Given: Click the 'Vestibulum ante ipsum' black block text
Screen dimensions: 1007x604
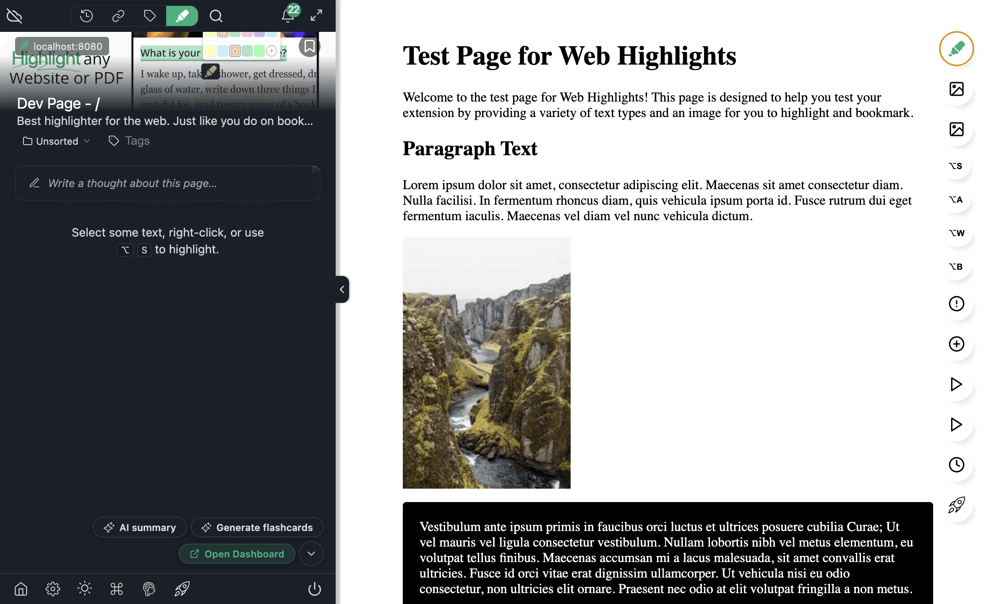Looking at the screenshot, I should point(666,557).
